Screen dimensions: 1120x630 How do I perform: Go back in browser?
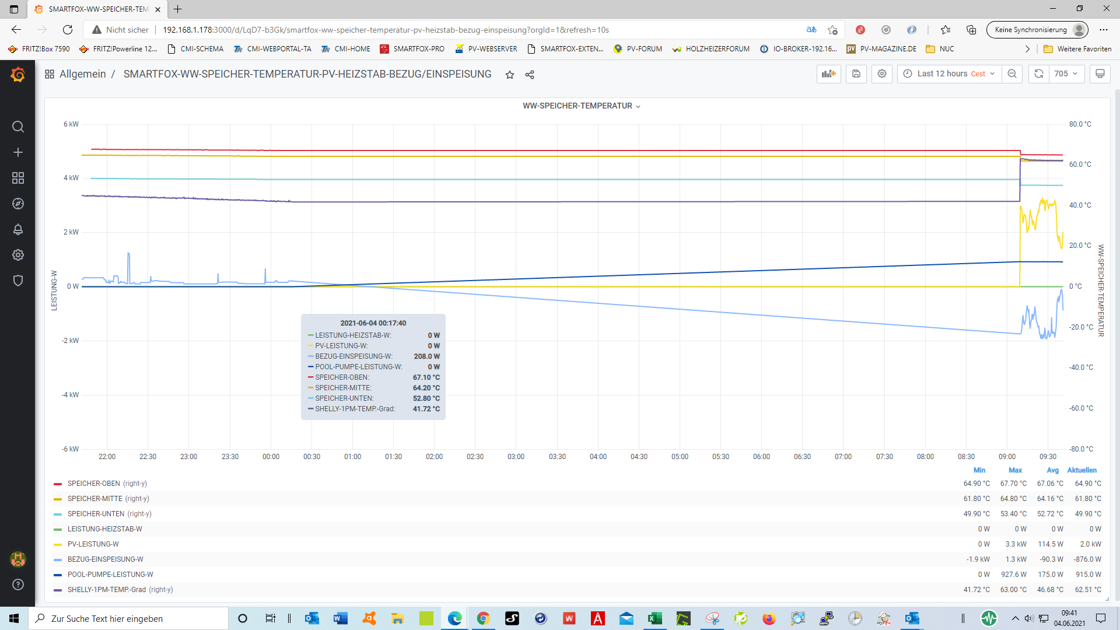(x=16, y=30)
